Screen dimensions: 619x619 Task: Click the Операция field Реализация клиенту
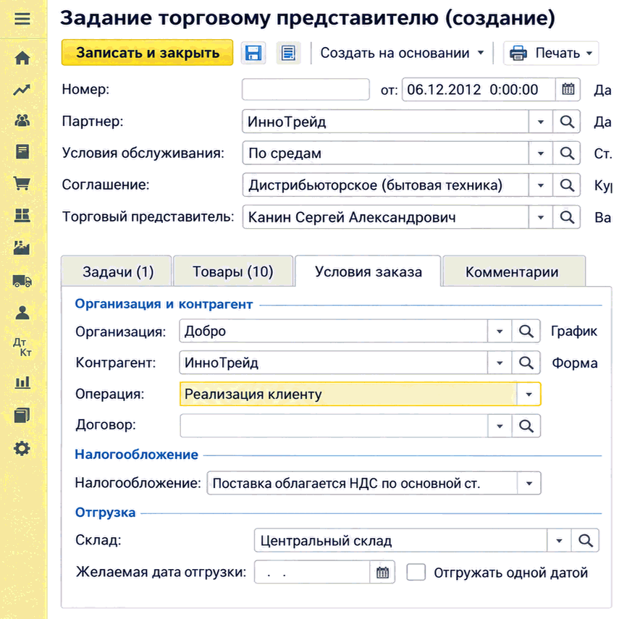pyautogui.click(x=348, y=394)
